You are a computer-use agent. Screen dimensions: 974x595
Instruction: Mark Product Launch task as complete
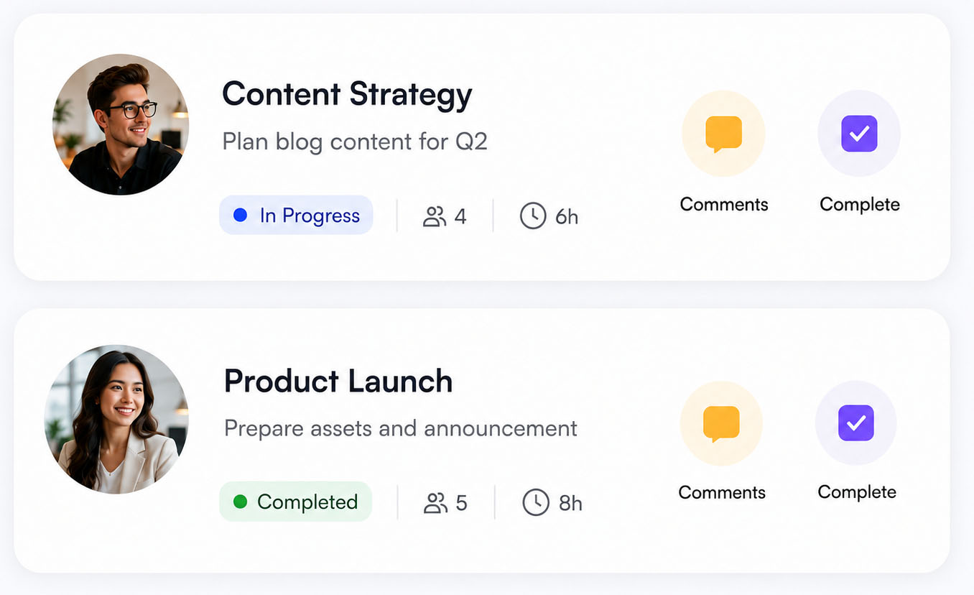click(856, 423)
